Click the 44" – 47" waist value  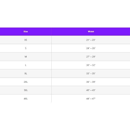click(91, 99)
